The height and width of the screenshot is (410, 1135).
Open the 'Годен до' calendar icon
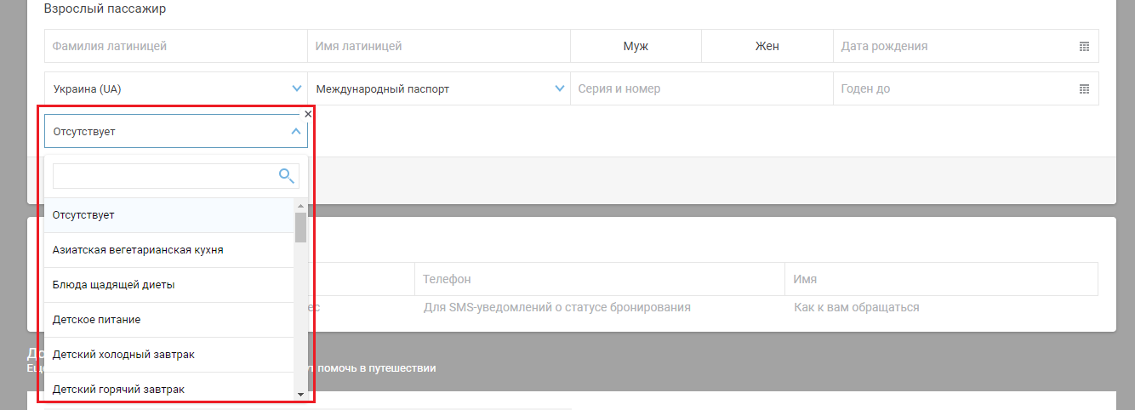[x=1084, y=89]
